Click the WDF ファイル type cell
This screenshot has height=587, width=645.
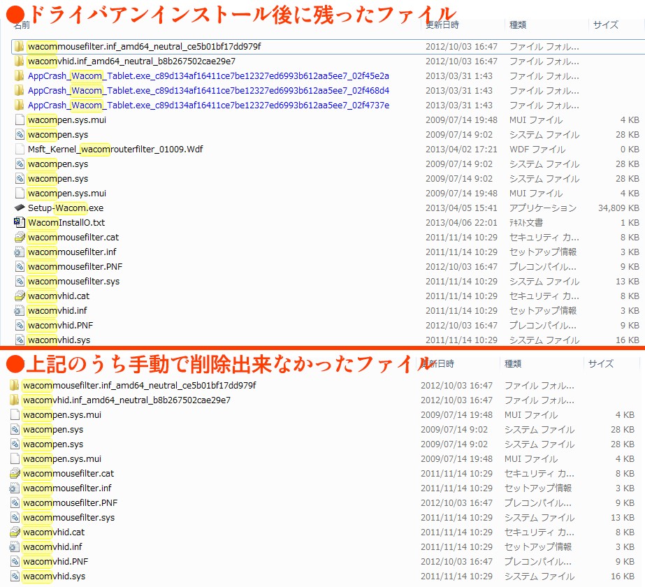point(537,150)
